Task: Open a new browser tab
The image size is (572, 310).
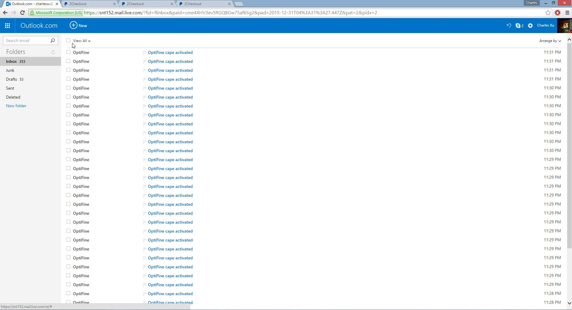Action: (x=239, y=4)
